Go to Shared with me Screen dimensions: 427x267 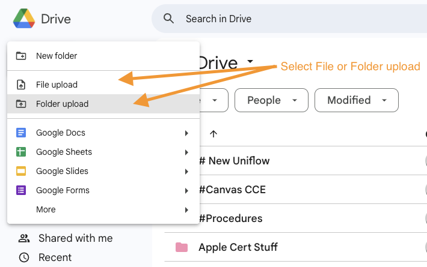pos(66,238)
